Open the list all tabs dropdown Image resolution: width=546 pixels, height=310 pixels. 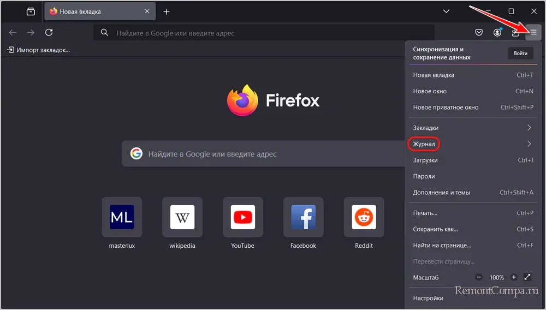[446, 11]
